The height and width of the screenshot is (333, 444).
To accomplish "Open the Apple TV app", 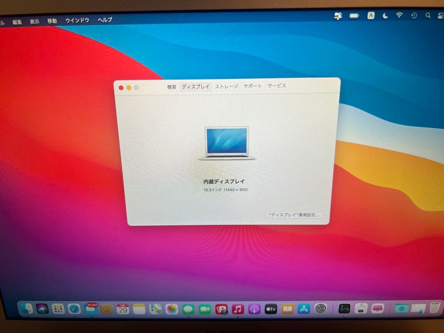I will pos(271,309).
